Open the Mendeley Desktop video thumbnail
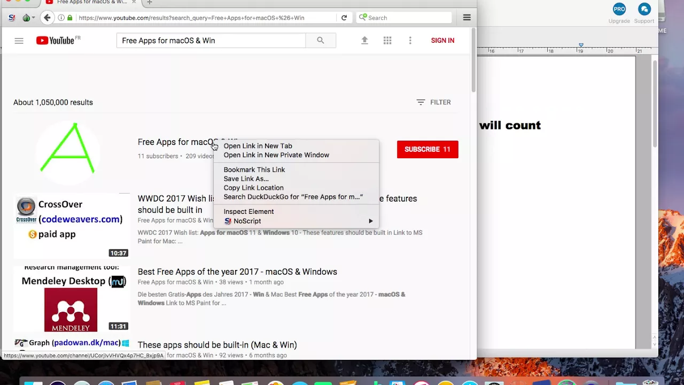The height and width of the screenshot is (385, 684). pos(71,299)
